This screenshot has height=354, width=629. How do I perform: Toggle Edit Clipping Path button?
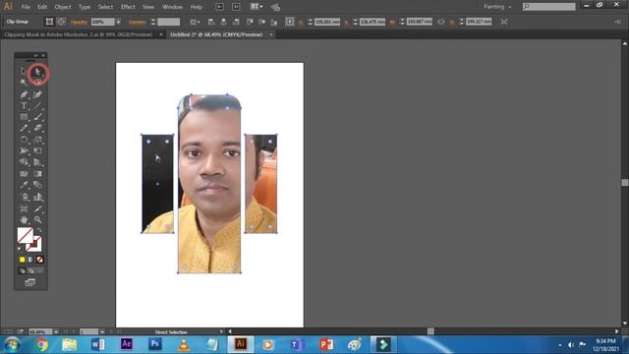[49, 22]
